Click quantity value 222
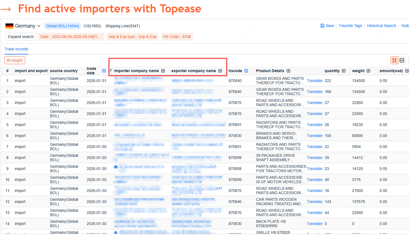Image resolution: width=415 pixels, height=236 pixels. [x=328, y=81]
